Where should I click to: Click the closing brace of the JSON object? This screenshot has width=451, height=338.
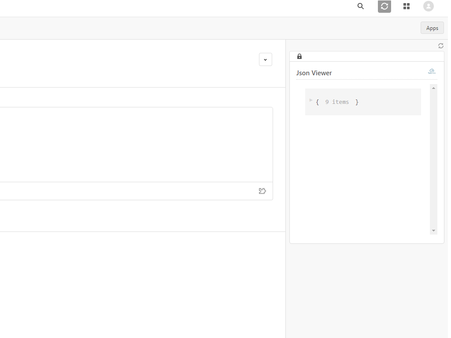click(357, 102)
